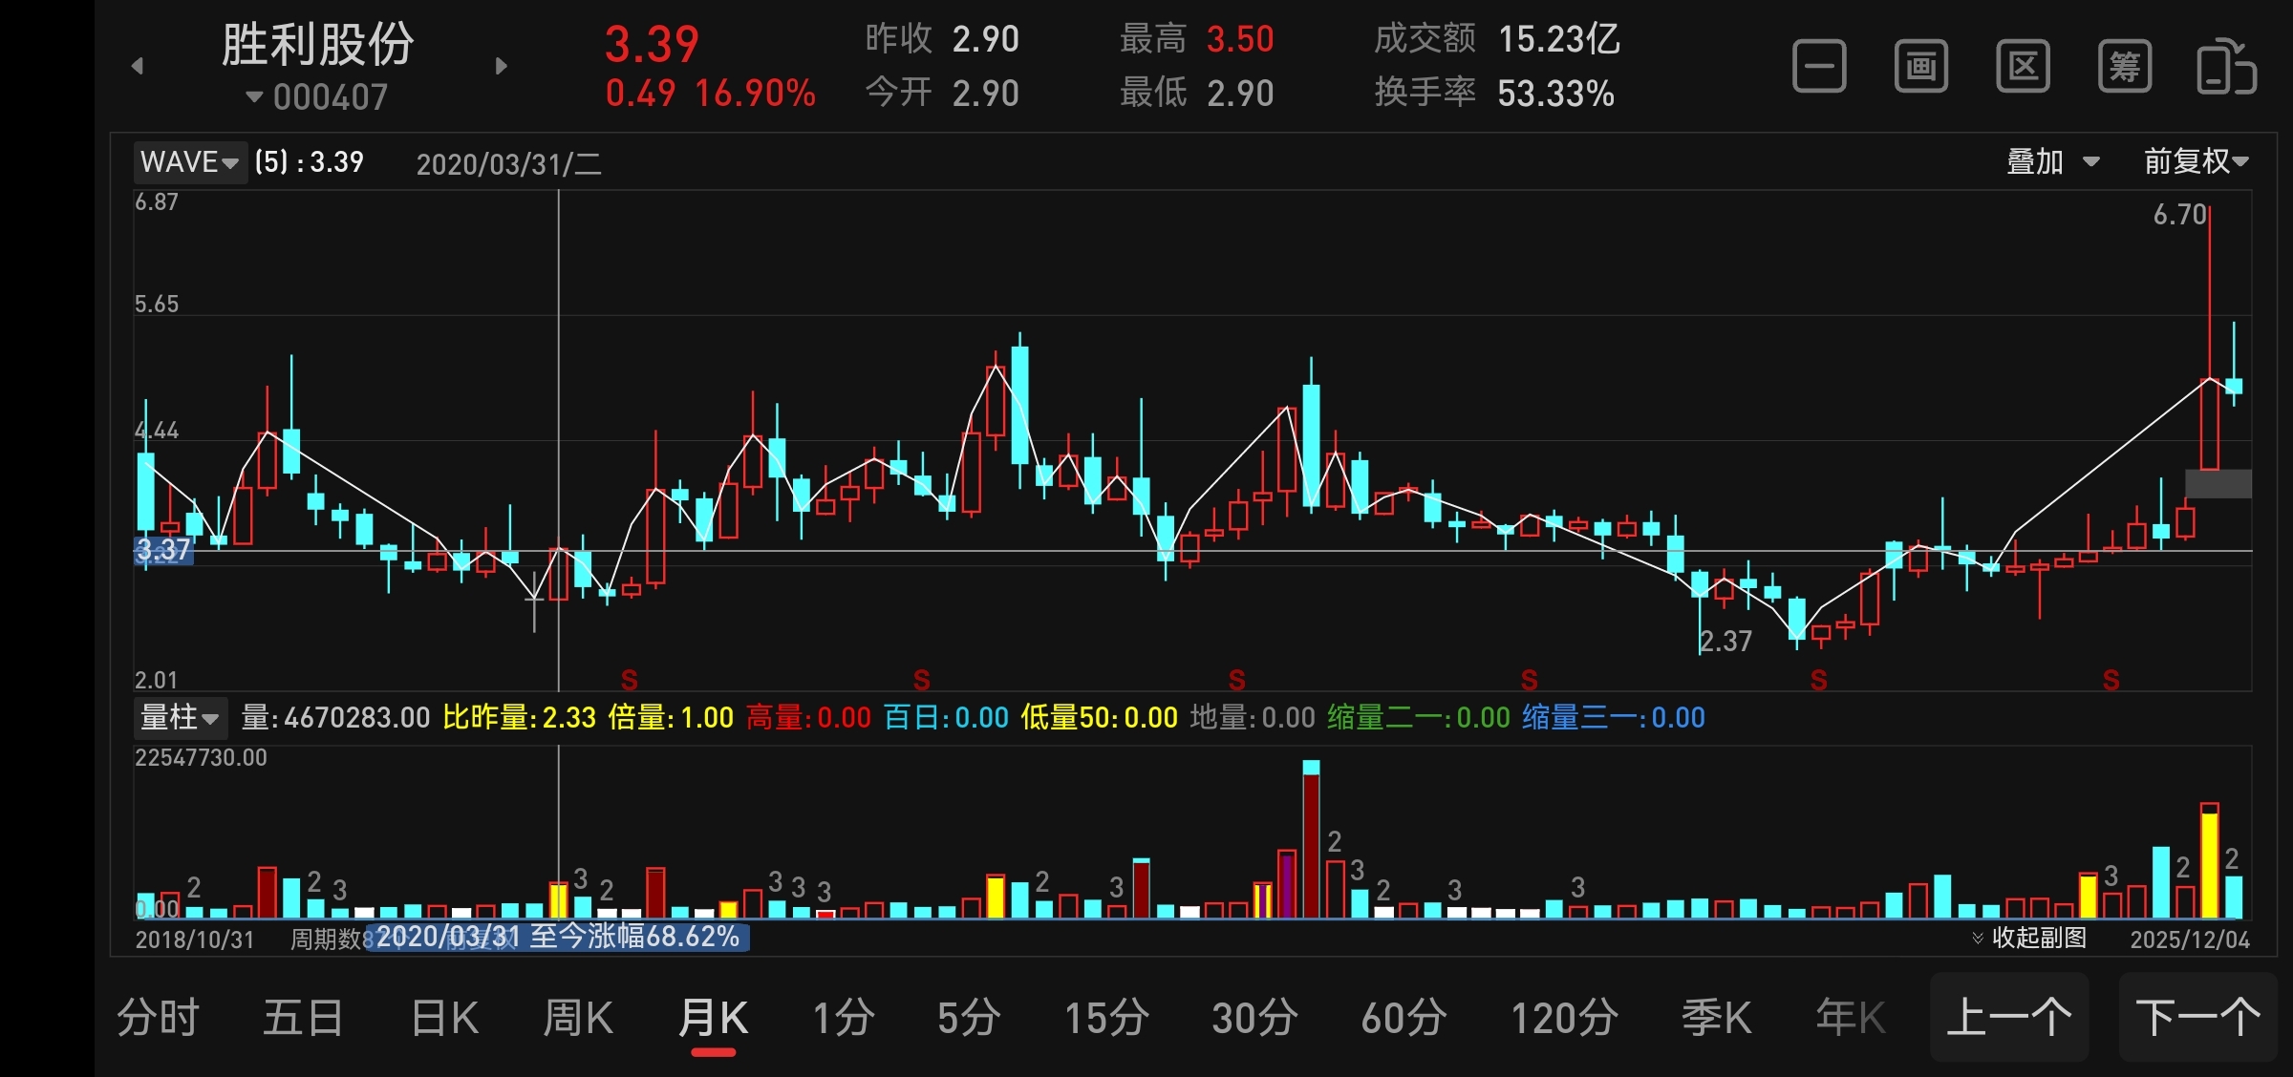Viewport: 2293px width, 1077px height.
Task: Collapse sub-chart via 收起副图
Action: click(x=2029, y=938)
